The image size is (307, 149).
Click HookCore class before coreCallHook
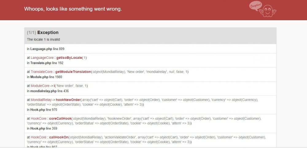click(38, 119)
